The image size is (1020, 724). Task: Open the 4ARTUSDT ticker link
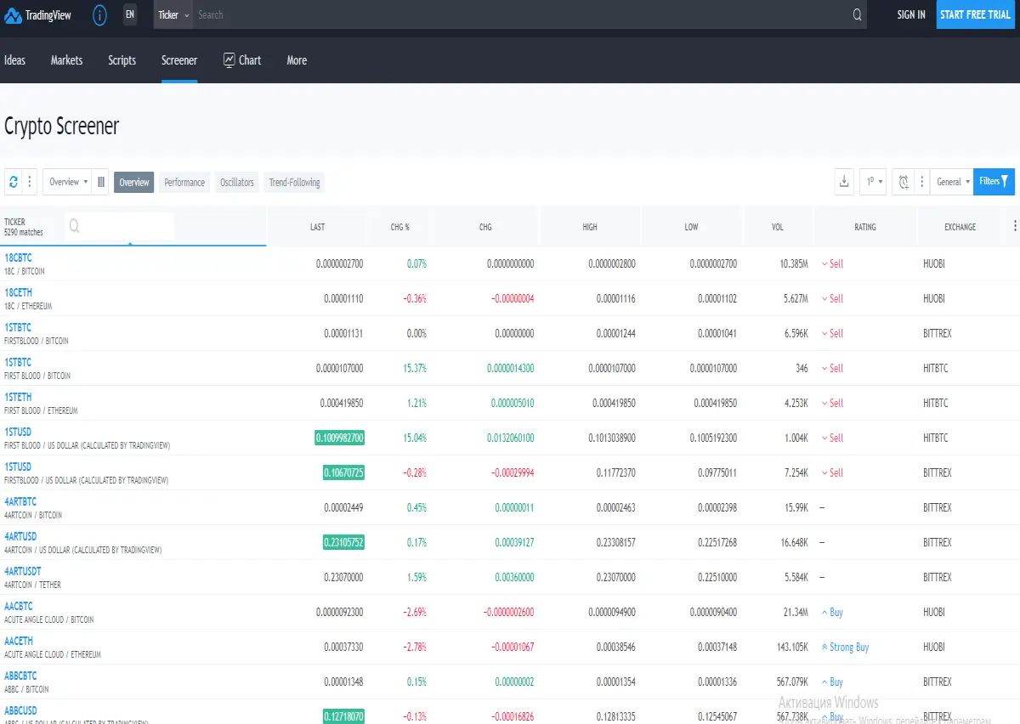23,571
